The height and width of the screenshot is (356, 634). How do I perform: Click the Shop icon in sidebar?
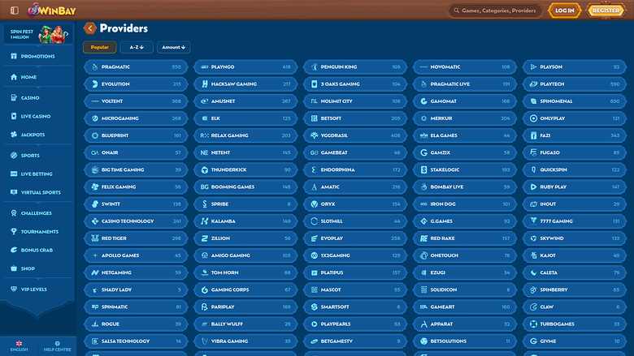point(13,268)
